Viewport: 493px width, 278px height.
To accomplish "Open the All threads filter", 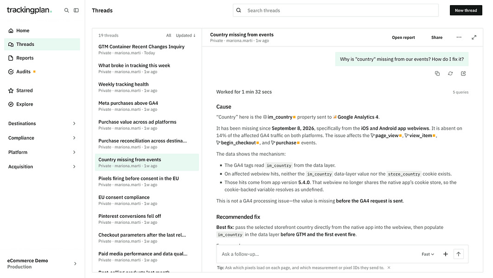I will click(x=169, y=36).
